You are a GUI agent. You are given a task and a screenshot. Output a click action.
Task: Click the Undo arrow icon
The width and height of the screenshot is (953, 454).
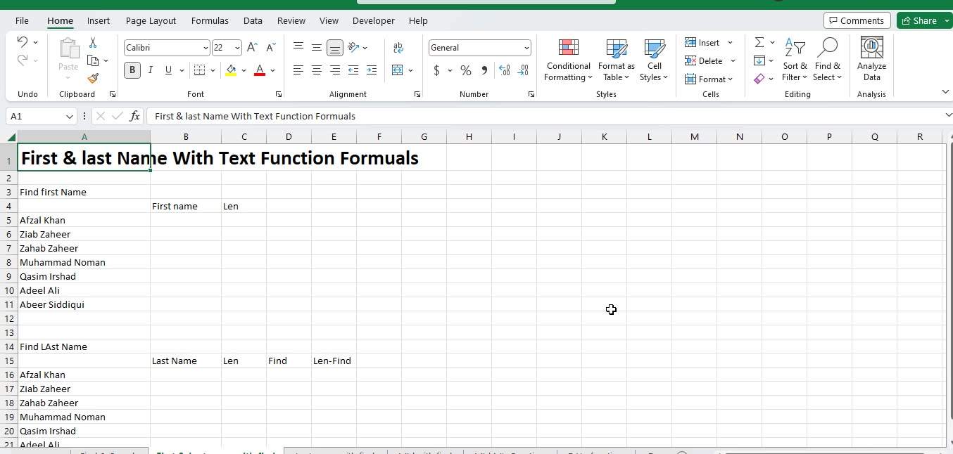click(x=22, y=43)
